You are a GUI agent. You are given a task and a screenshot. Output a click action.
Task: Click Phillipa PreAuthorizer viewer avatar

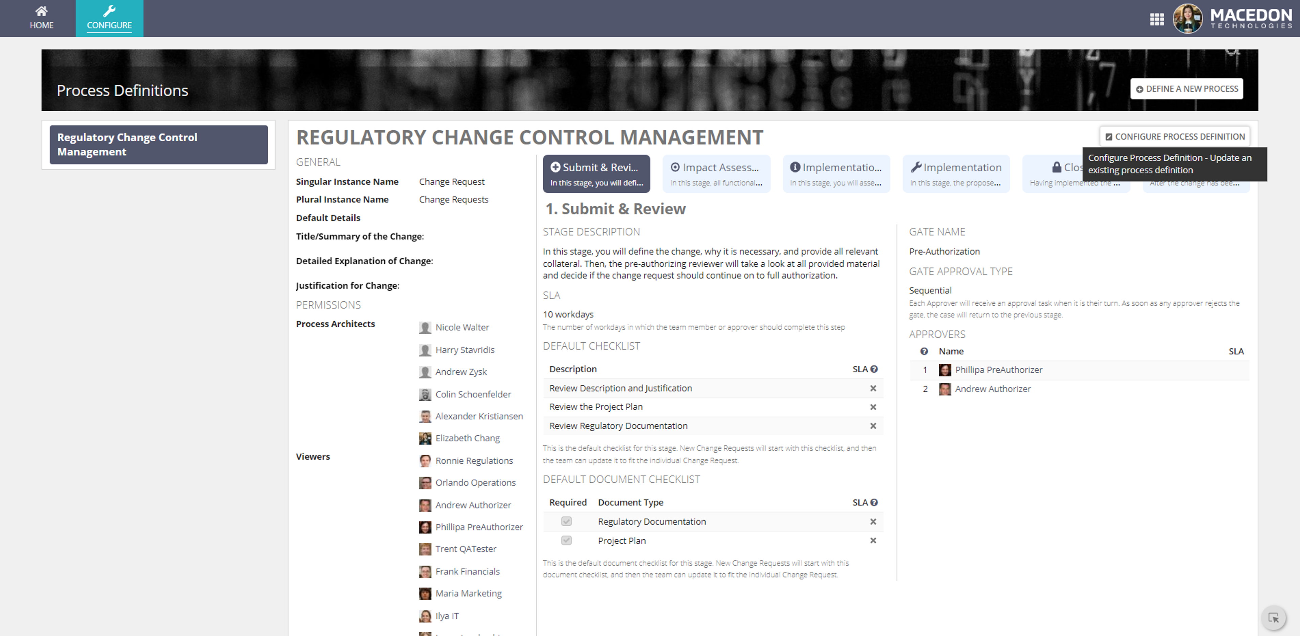coord(425,527)
